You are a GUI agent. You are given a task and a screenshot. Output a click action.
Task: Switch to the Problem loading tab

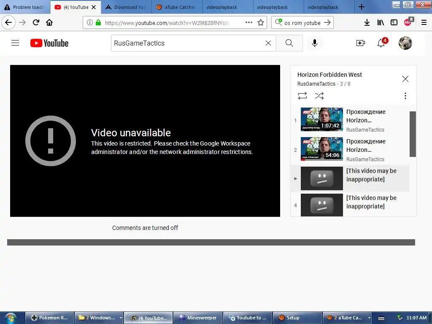[x=25, y=7]
